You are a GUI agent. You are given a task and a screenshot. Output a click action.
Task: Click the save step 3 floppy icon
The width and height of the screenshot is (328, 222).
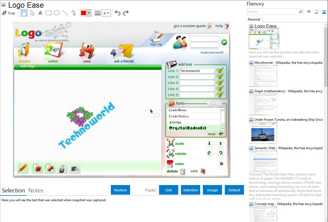pyautogui.click(x=87, y=51)
